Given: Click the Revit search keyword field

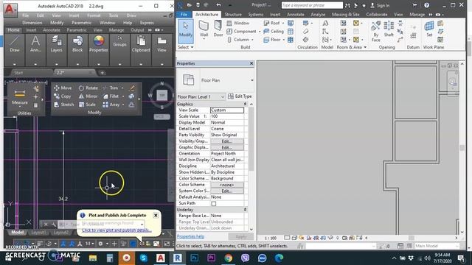Looking at the screenshot, I should (x=312, y=5).
